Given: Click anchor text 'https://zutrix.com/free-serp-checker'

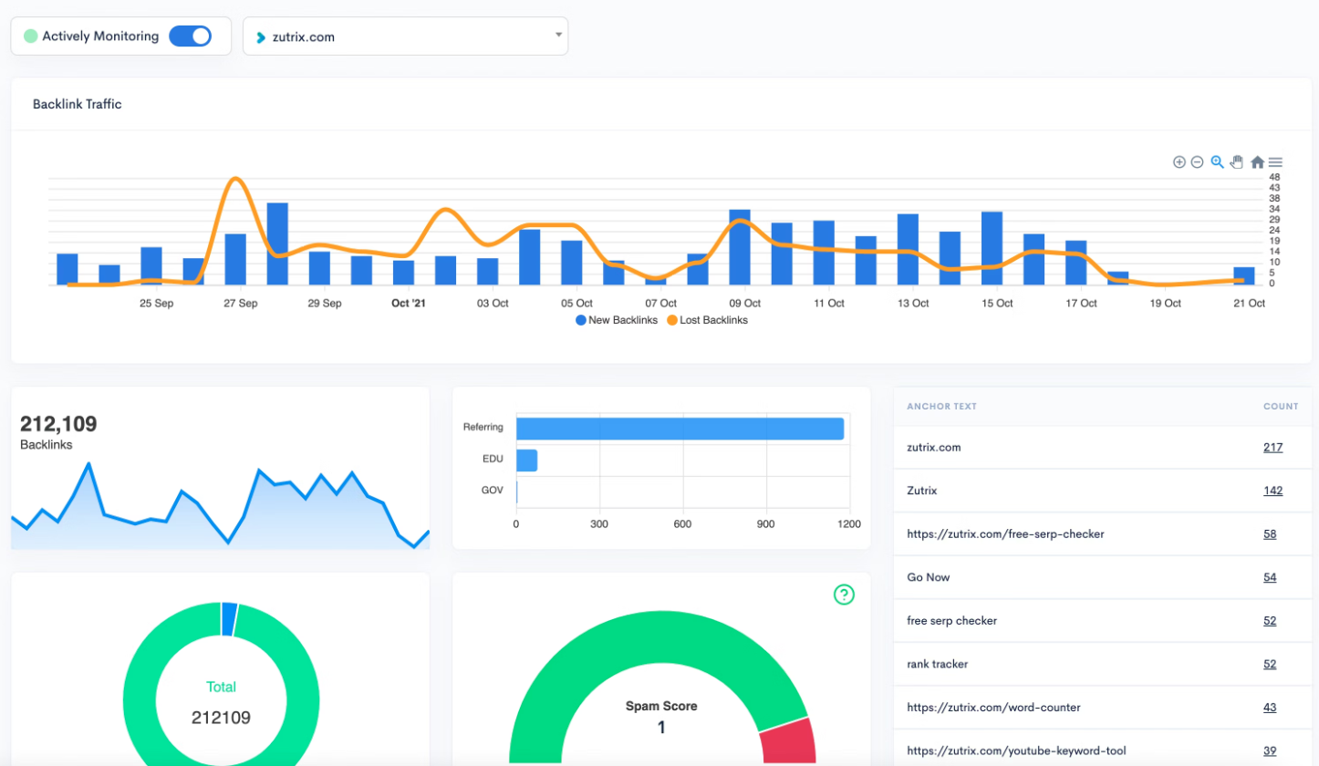Looking at the screenshot, I should pos(1006,534).
